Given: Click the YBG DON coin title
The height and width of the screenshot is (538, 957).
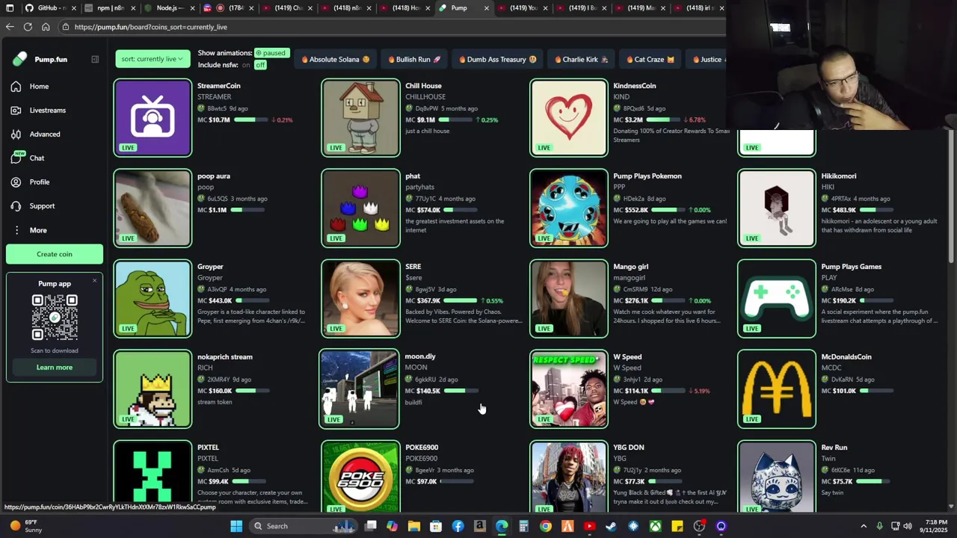Looking at the screenshot, I should 629,448.
